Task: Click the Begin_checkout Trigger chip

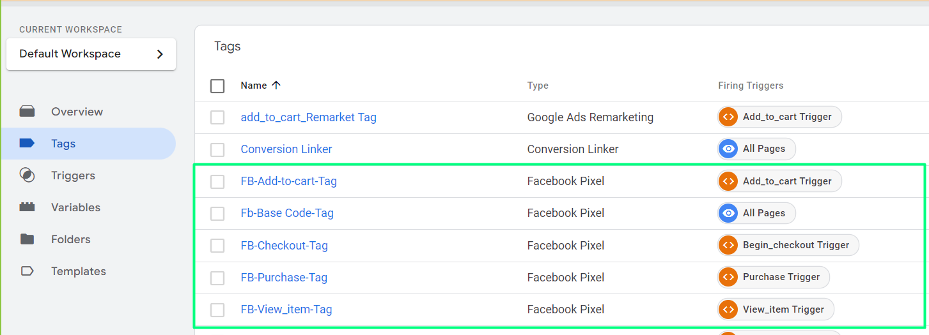Action: (788, 245)
